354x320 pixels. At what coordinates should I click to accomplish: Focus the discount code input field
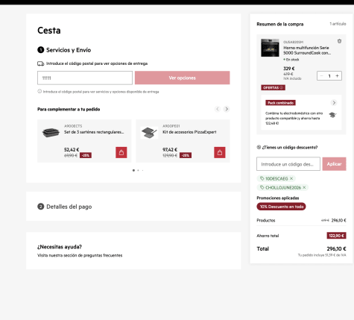pos(288,164)
